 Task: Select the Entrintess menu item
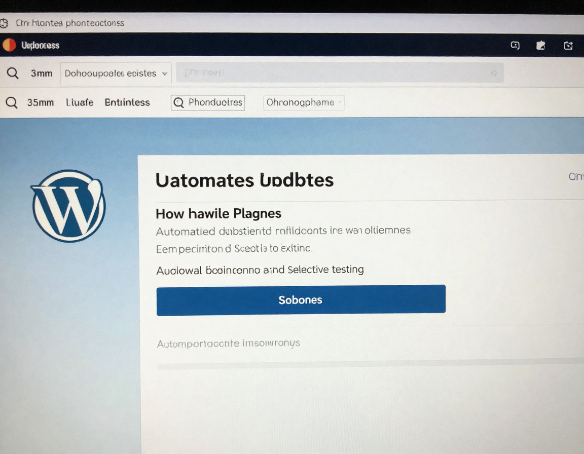point(127,102)
